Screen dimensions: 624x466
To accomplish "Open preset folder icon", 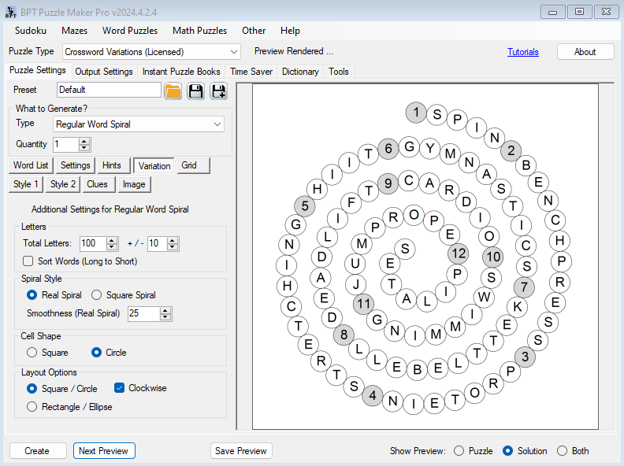I will coord(173,91).
